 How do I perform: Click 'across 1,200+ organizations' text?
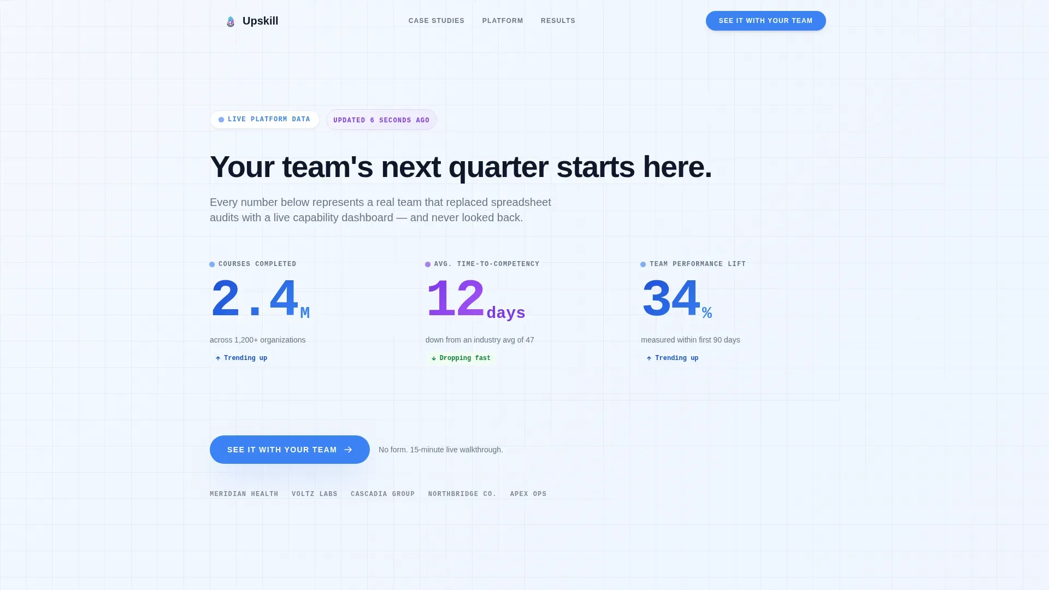257,340
